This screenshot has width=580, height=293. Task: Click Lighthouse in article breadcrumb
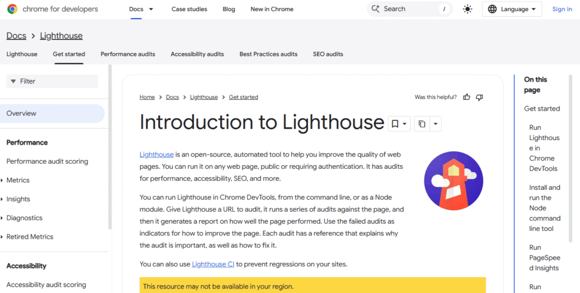(204, 97)
